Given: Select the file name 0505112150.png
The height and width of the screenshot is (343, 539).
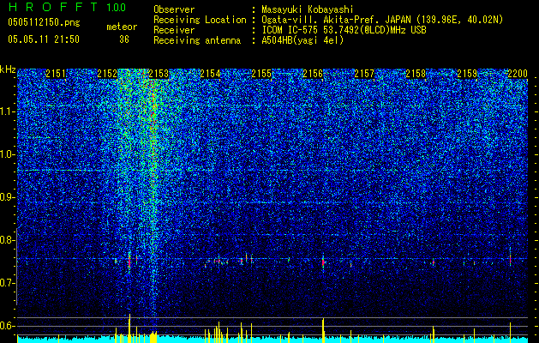Looking at the screenshot, I should point(44,23).
